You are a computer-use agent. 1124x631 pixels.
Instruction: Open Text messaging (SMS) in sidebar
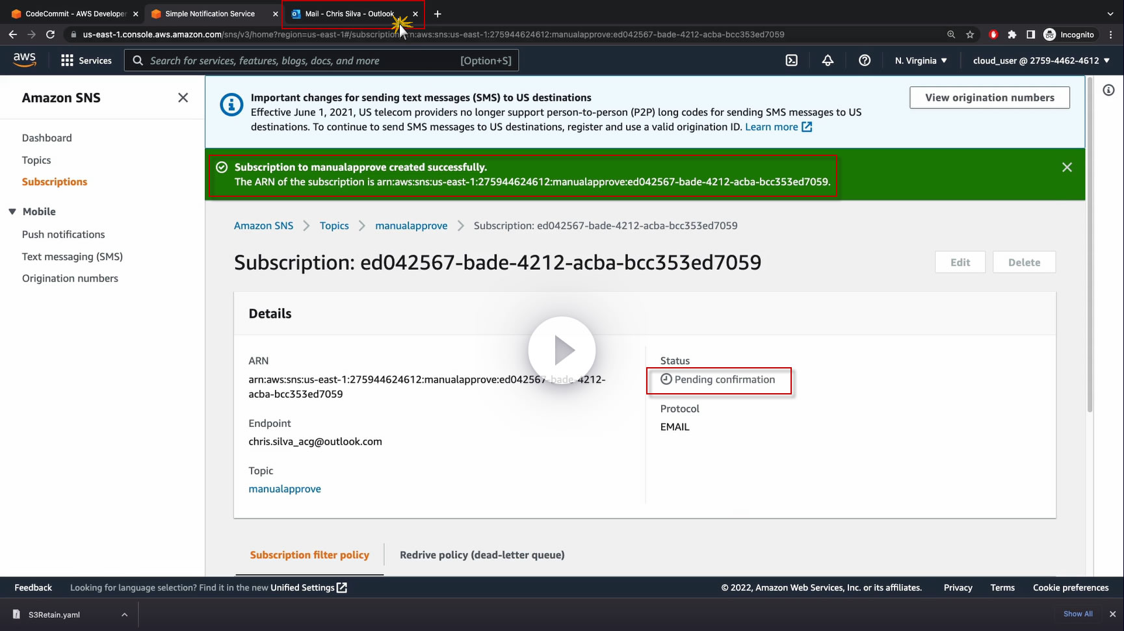pyautogui.click(x=72, y=257)
